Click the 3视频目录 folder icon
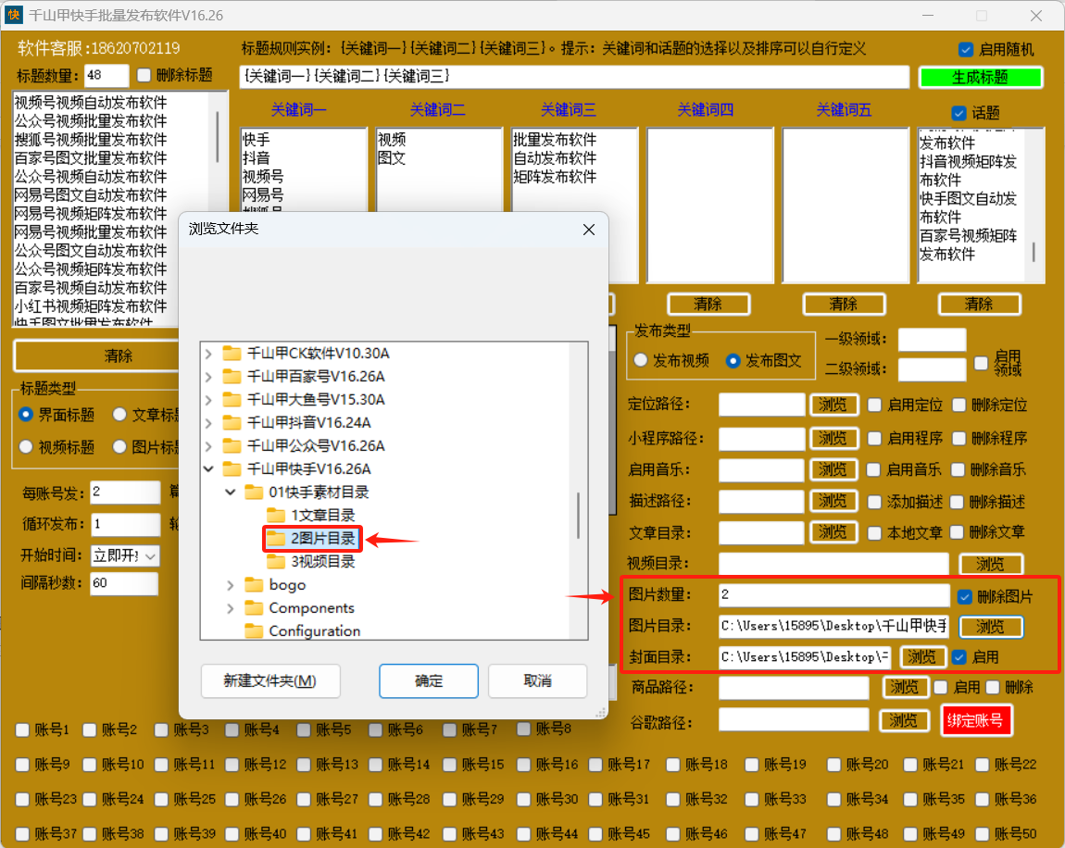 pos(276,562)
